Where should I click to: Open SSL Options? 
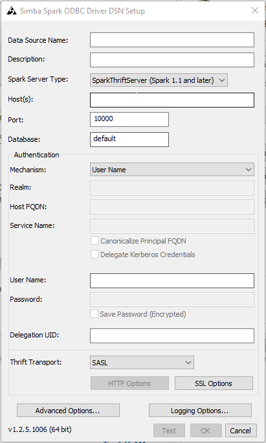214,383
